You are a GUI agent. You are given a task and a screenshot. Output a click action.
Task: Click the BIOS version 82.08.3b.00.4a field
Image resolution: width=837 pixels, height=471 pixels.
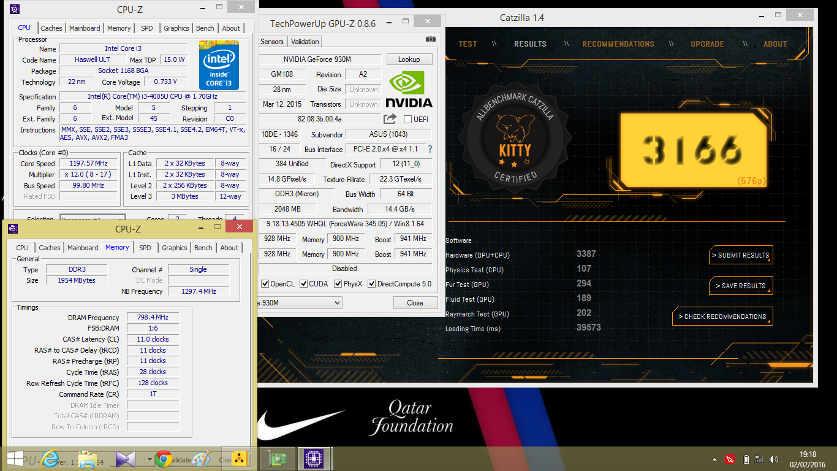pyautogui.click(x=319, y=119)
